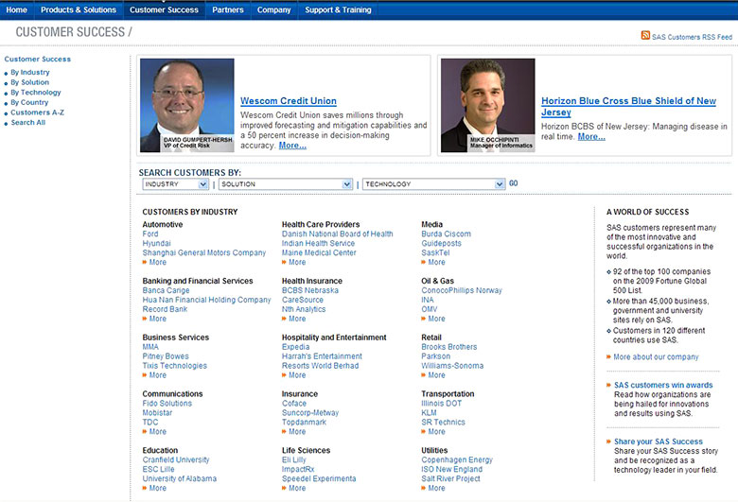Open Products & Solutions menu
This screenshot has width=738, height=502.
tap(79, 9)
